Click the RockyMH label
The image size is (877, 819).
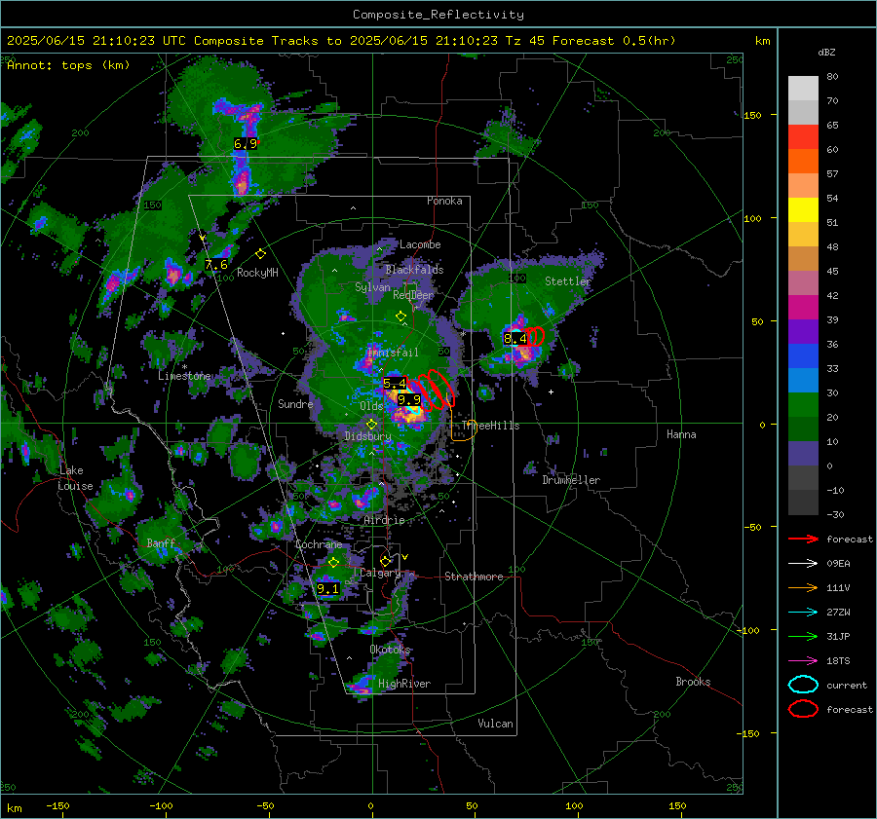(x=257, y=273)
